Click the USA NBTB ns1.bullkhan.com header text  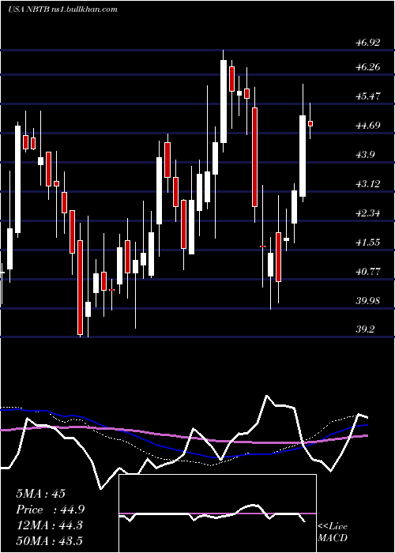pyautogui.click(x=62, y=9)
